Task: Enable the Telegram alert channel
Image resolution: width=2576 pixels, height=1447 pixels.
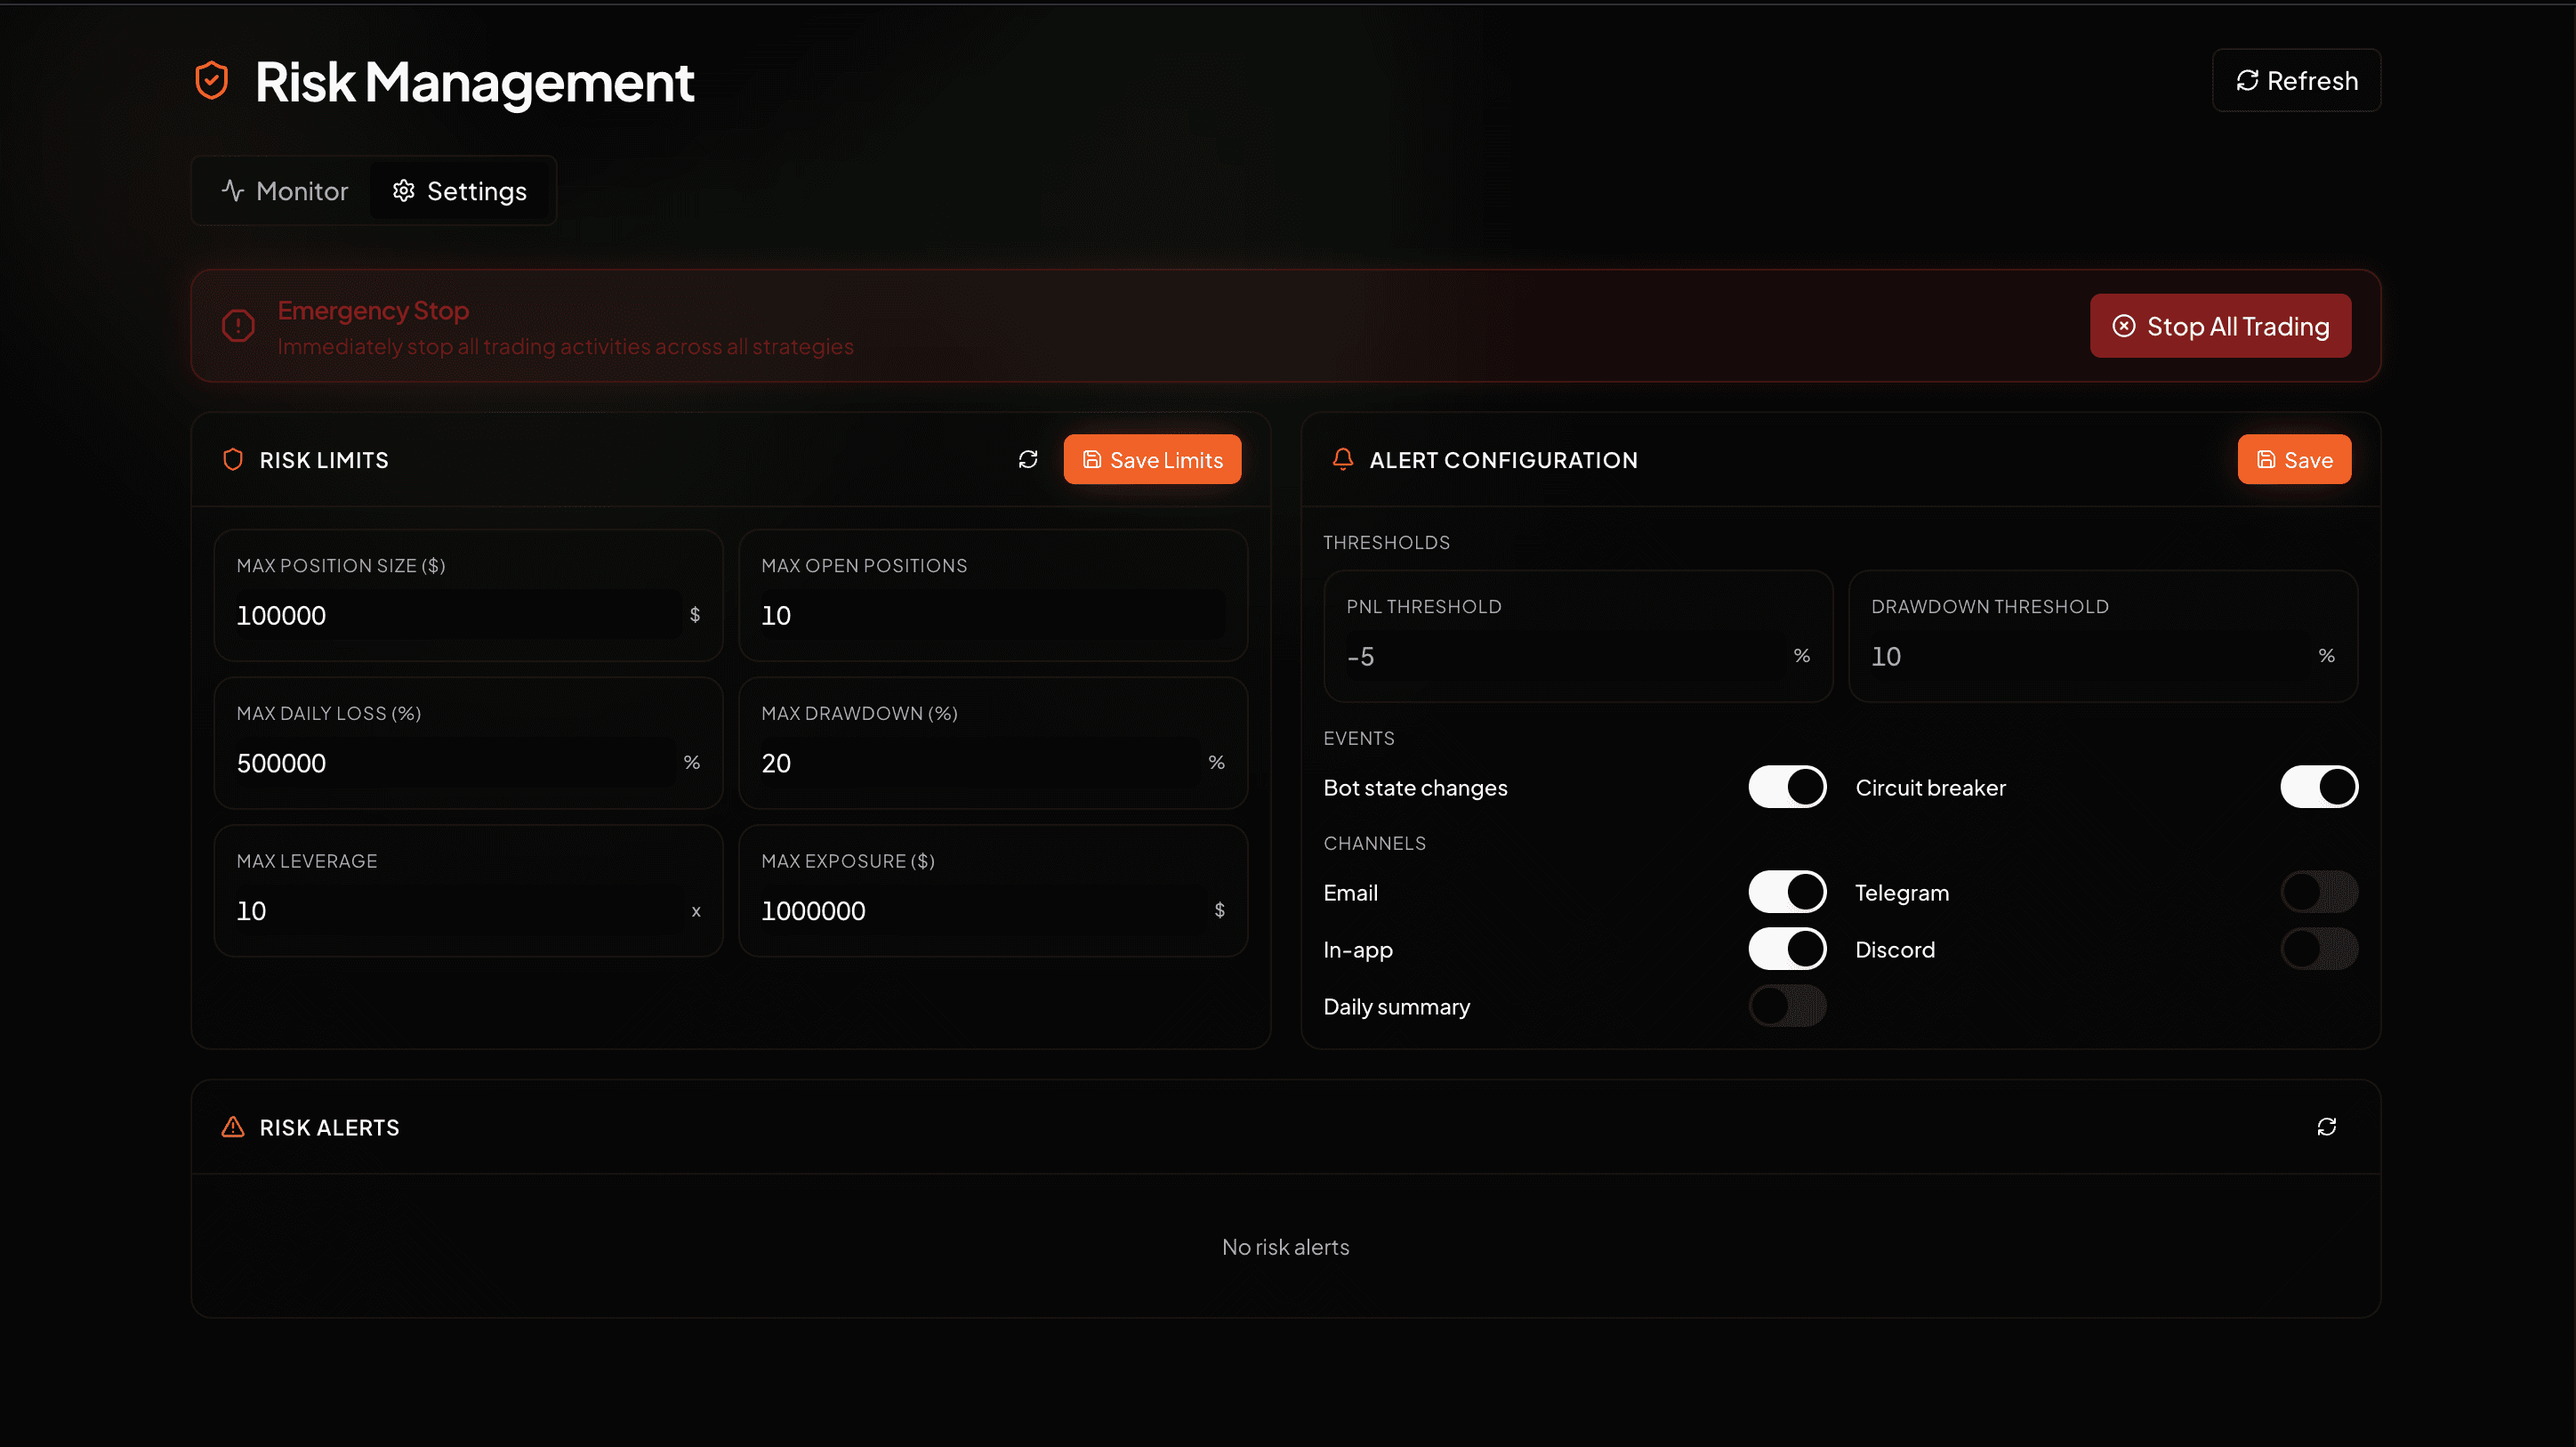Action: (2318, 892)
